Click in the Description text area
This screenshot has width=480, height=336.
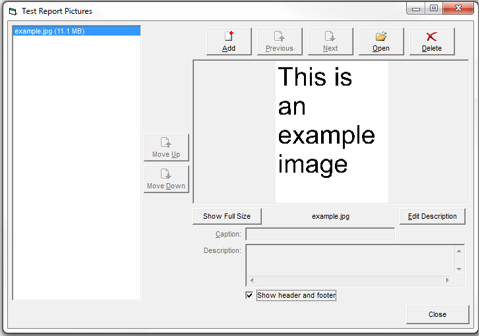tap(349, 260)
